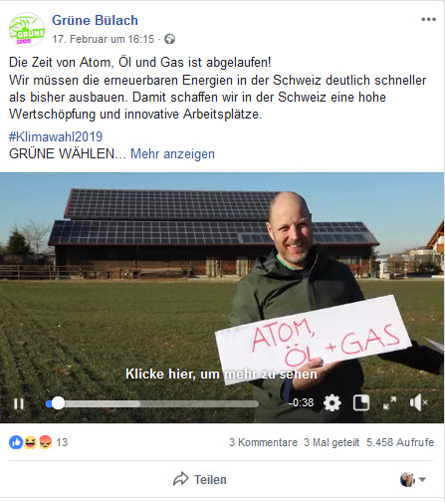Click the public globe audience icon

[x=170, y=39]
